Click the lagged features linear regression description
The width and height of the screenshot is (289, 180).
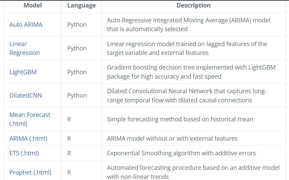tap(187, 48)
